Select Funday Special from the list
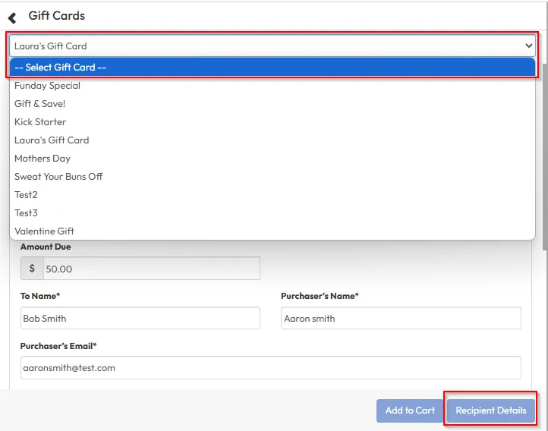Image resolution: width=548 pixels, height=431 pixels. pos(47,86)
